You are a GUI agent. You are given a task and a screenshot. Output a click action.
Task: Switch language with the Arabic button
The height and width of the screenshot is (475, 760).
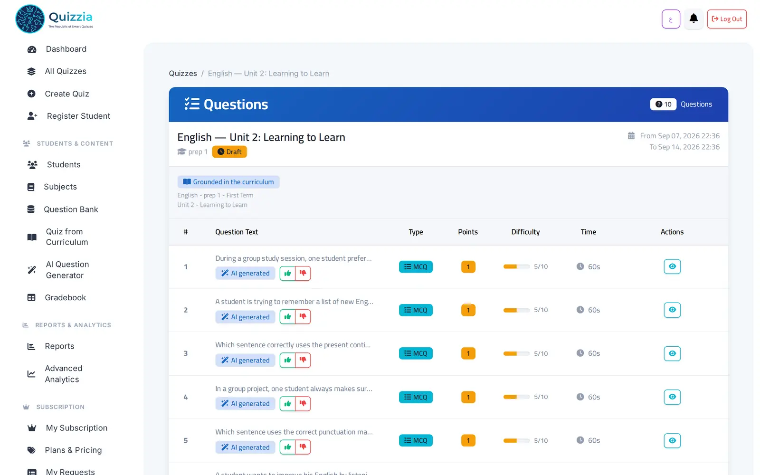671,19
